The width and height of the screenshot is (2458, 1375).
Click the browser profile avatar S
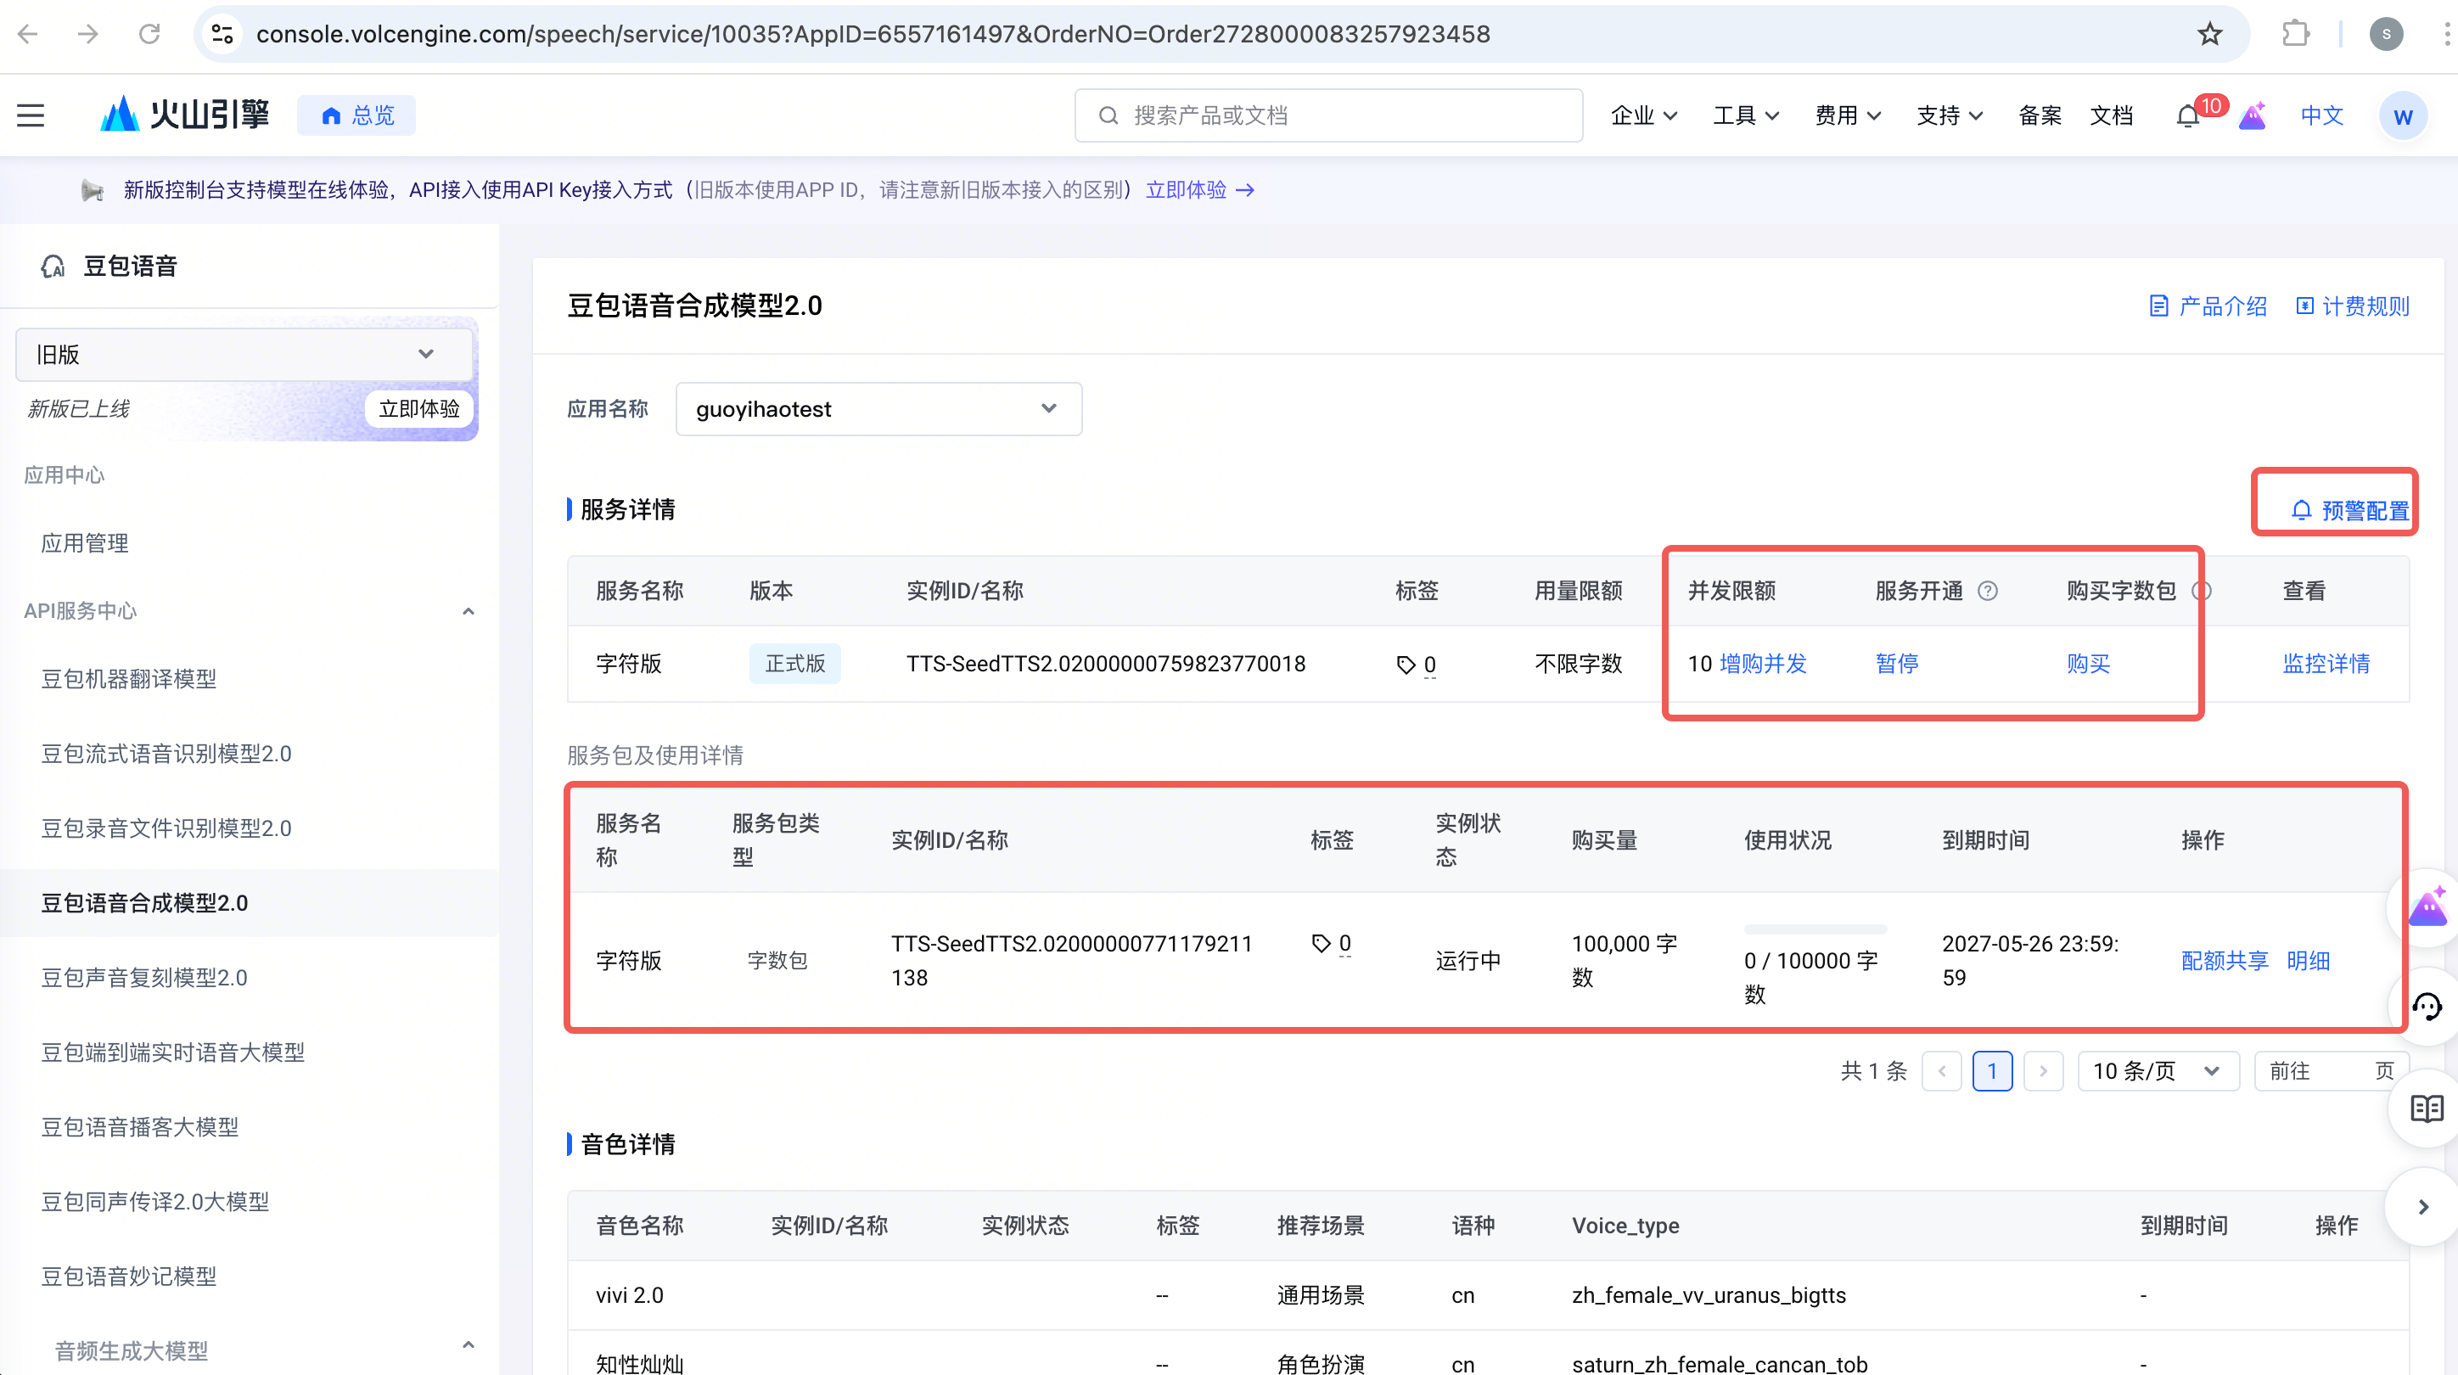click(2387, 34)
